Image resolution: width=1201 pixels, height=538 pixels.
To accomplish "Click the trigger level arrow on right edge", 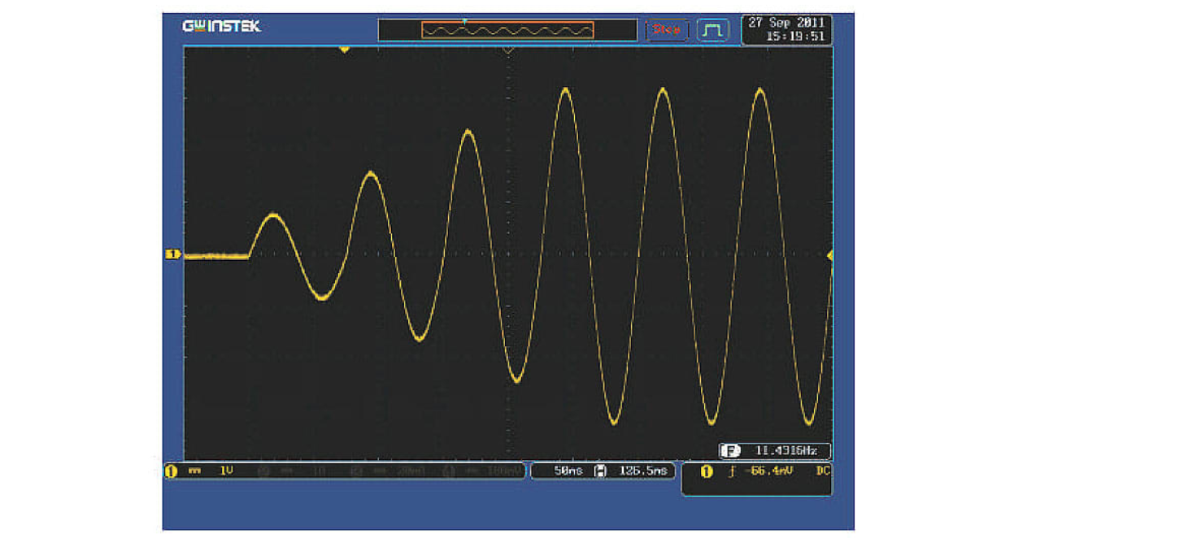I will pos(830,256).
